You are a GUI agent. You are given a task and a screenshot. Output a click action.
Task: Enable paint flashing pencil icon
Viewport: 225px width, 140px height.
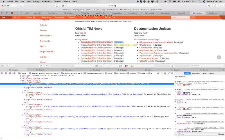pos(169,73)
